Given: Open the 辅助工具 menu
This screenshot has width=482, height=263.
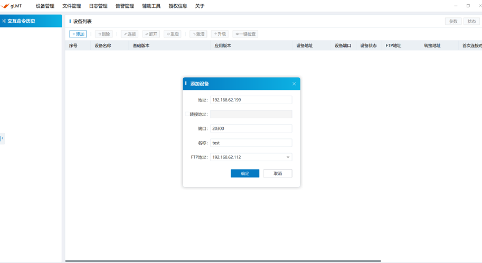Looking at the screenshot, I should (151, 6).
